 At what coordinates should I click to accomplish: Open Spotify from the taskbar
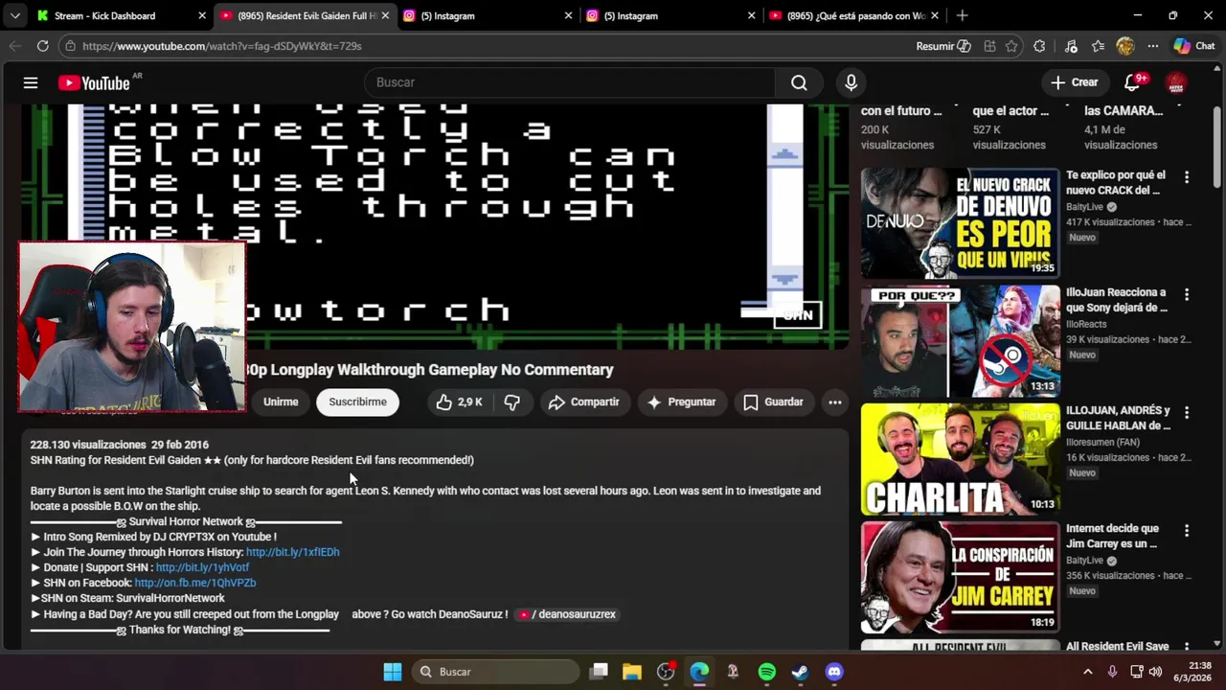767,672
